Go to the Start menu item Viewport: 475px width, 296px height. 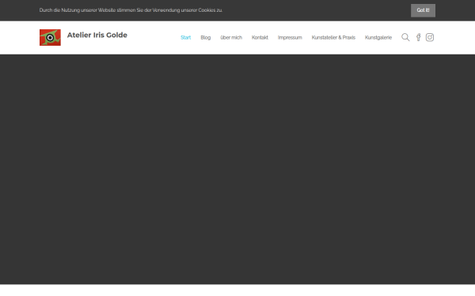(186, 37)
